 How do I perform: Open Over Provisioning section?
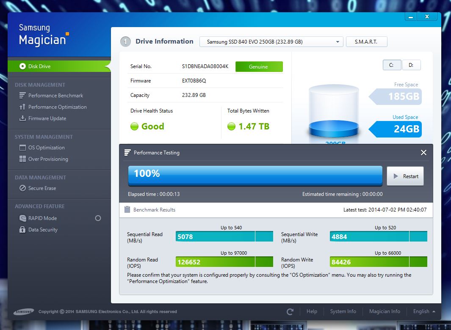(x=48, y=159)
